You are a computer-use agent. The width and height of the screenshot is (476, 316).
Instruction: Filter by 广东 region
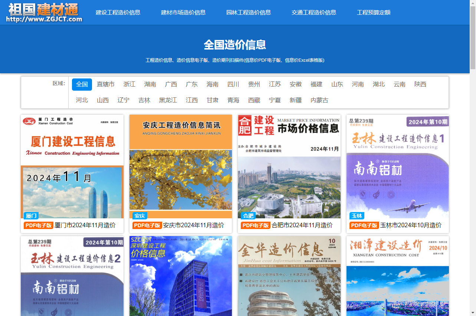pos(192,84)
